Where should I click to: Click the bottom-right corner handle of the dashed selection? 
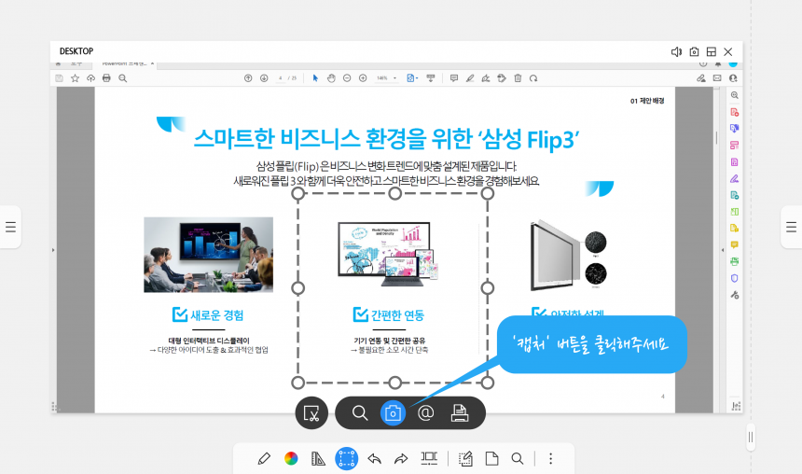[x=488, y=383]
